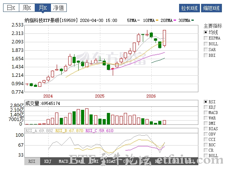Select the BIAS tab in bottom bar
The width and height of the screenshot is (225, 169).
coord(111,161)
